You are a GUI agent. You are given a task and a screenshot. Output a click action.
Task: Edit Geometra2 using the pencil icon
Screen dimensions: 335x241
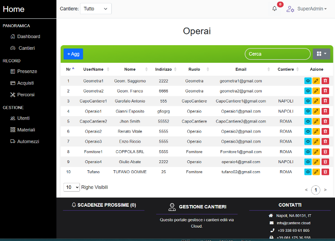pos(316,91)
